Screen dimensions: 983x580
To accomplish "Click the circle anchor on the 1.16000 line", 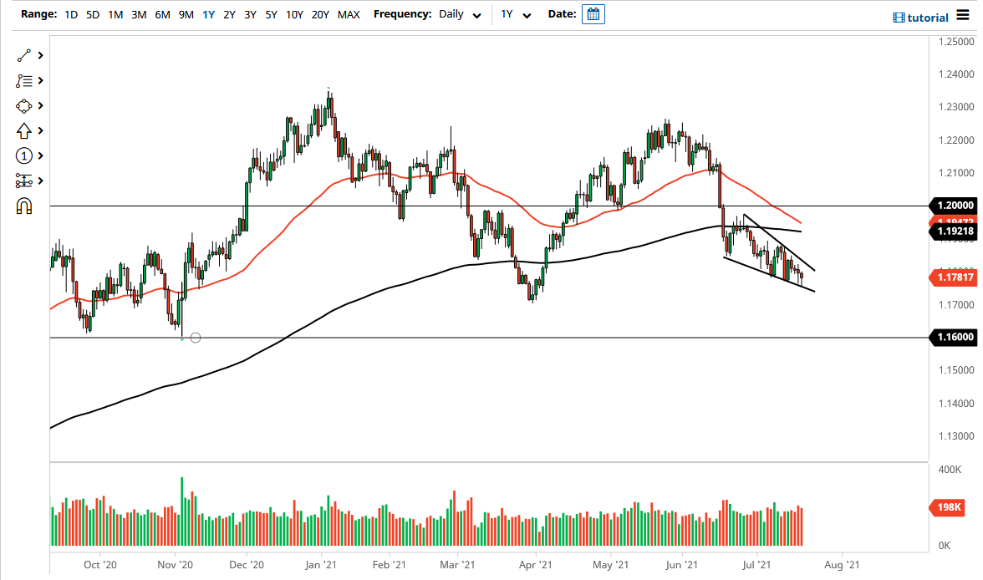I will (x=196, y=338).
